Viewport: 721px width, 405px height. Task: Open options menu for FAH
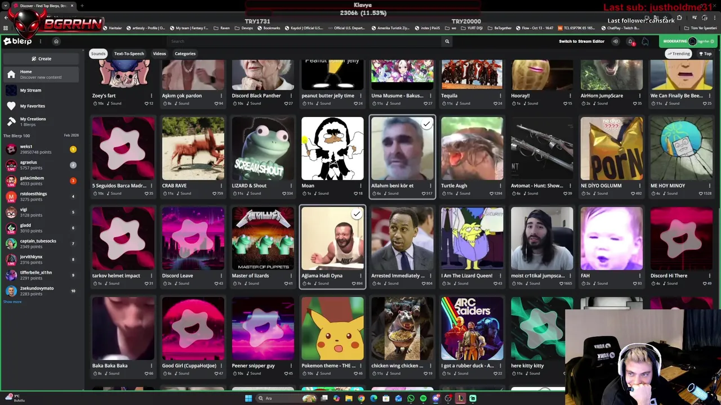[x=640, y=276]
